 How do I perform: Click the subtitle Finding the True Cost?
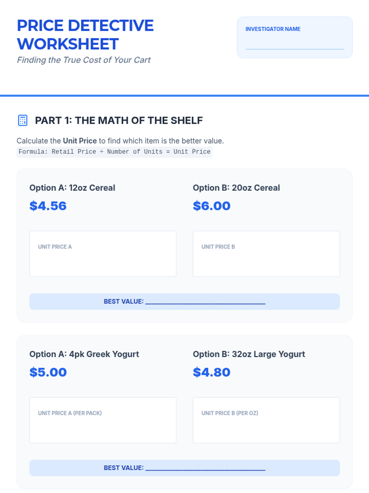[84, 60]
